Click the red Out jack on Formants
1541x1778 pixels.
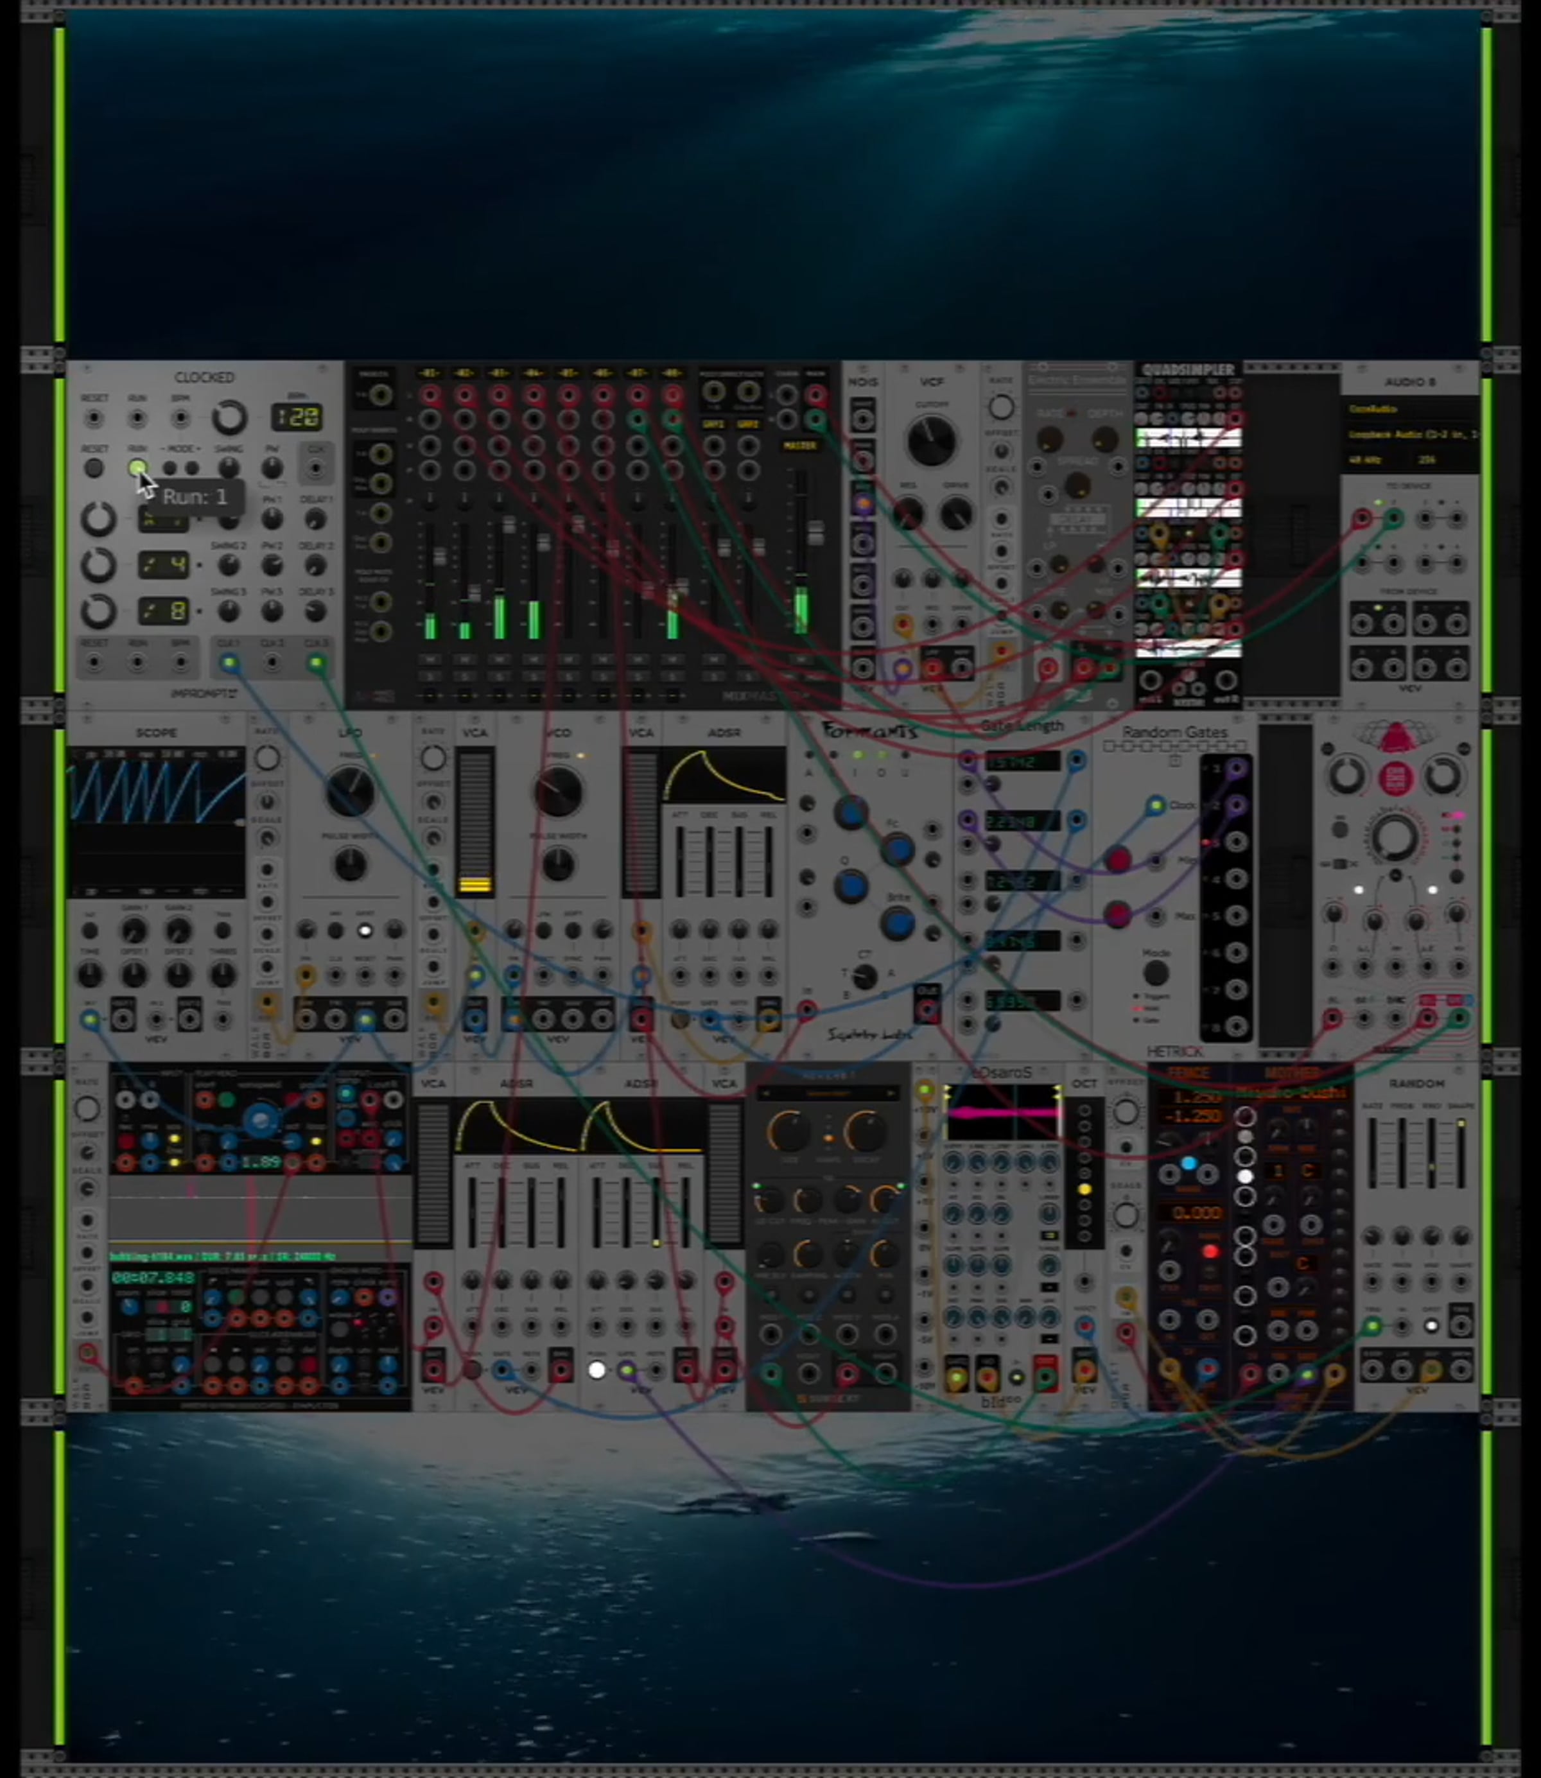(x=926, y=1010)
